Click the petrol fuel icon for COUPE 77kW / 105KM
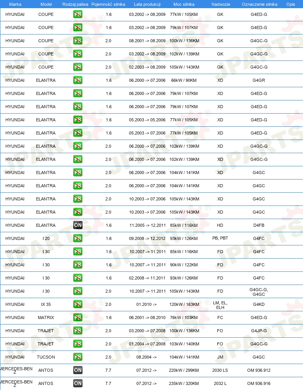The width and height of the screenshot is (303, 390). point(78,14)
